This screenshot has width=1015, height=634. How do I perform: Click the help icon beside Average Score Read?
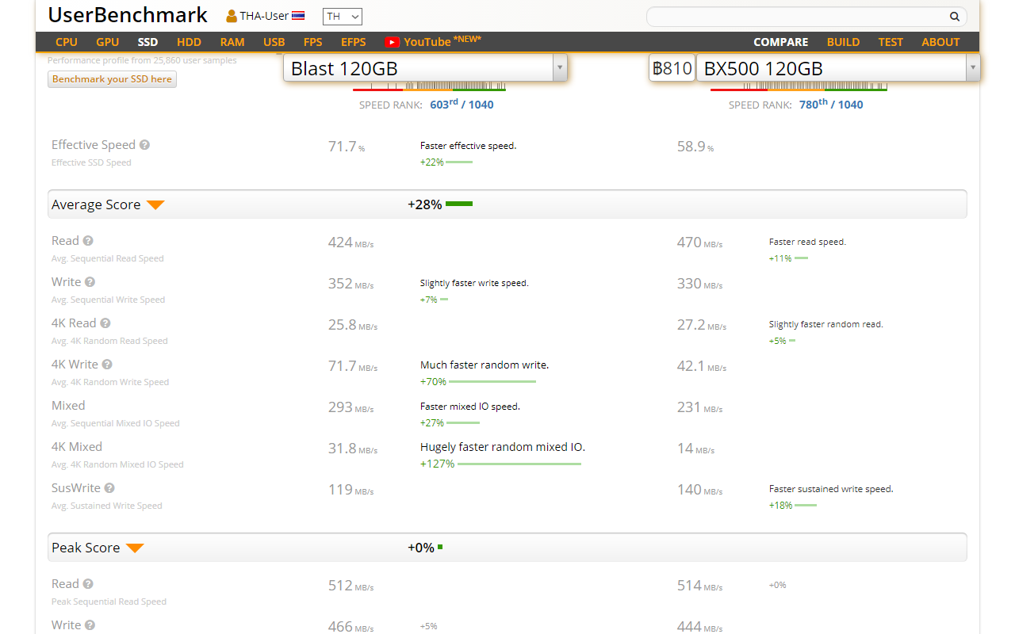tap(88, 241)
